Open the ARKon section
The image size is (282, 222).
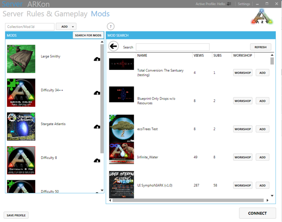39,4
